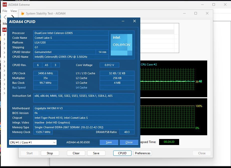Screen dimensions: 231x168
Task: Click the L3 Cache value 4 MB
Action: (117, 83)
